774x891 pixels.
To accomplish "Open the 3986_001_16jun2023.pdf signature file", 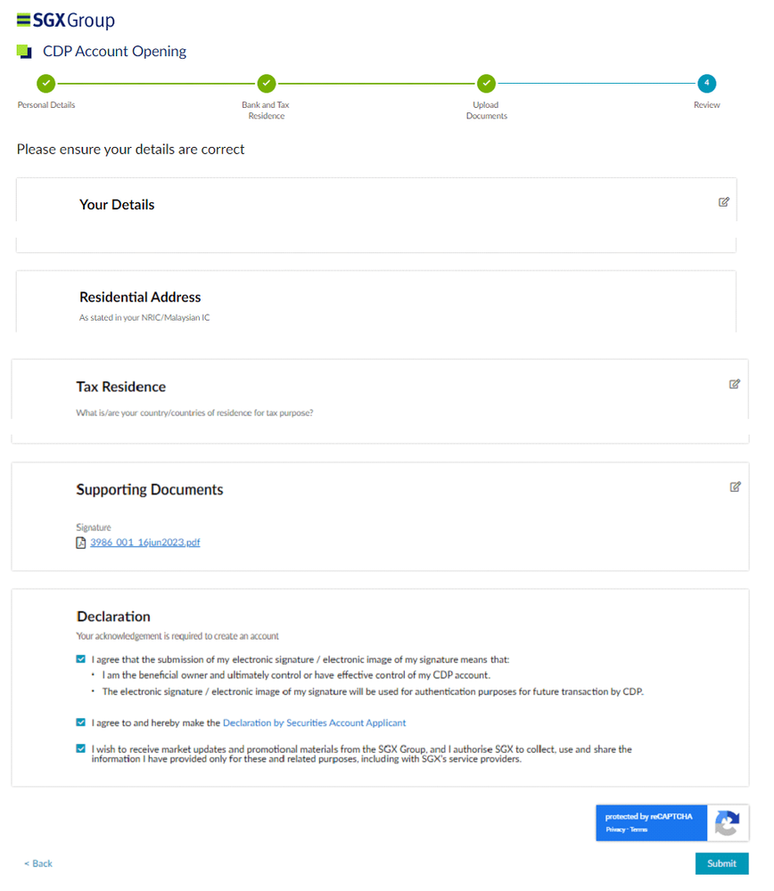I will coord(144,542).
